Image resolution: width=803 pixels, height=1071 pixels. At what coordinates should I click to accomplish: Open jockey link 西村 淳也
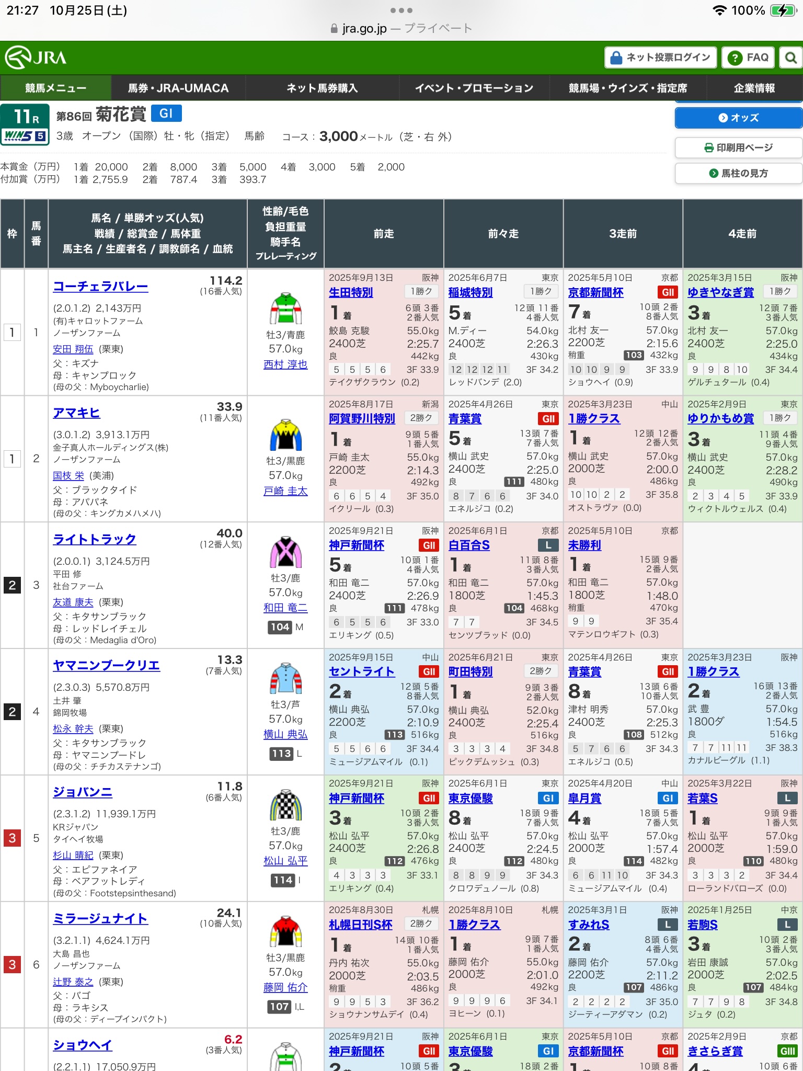pos(285,364)
